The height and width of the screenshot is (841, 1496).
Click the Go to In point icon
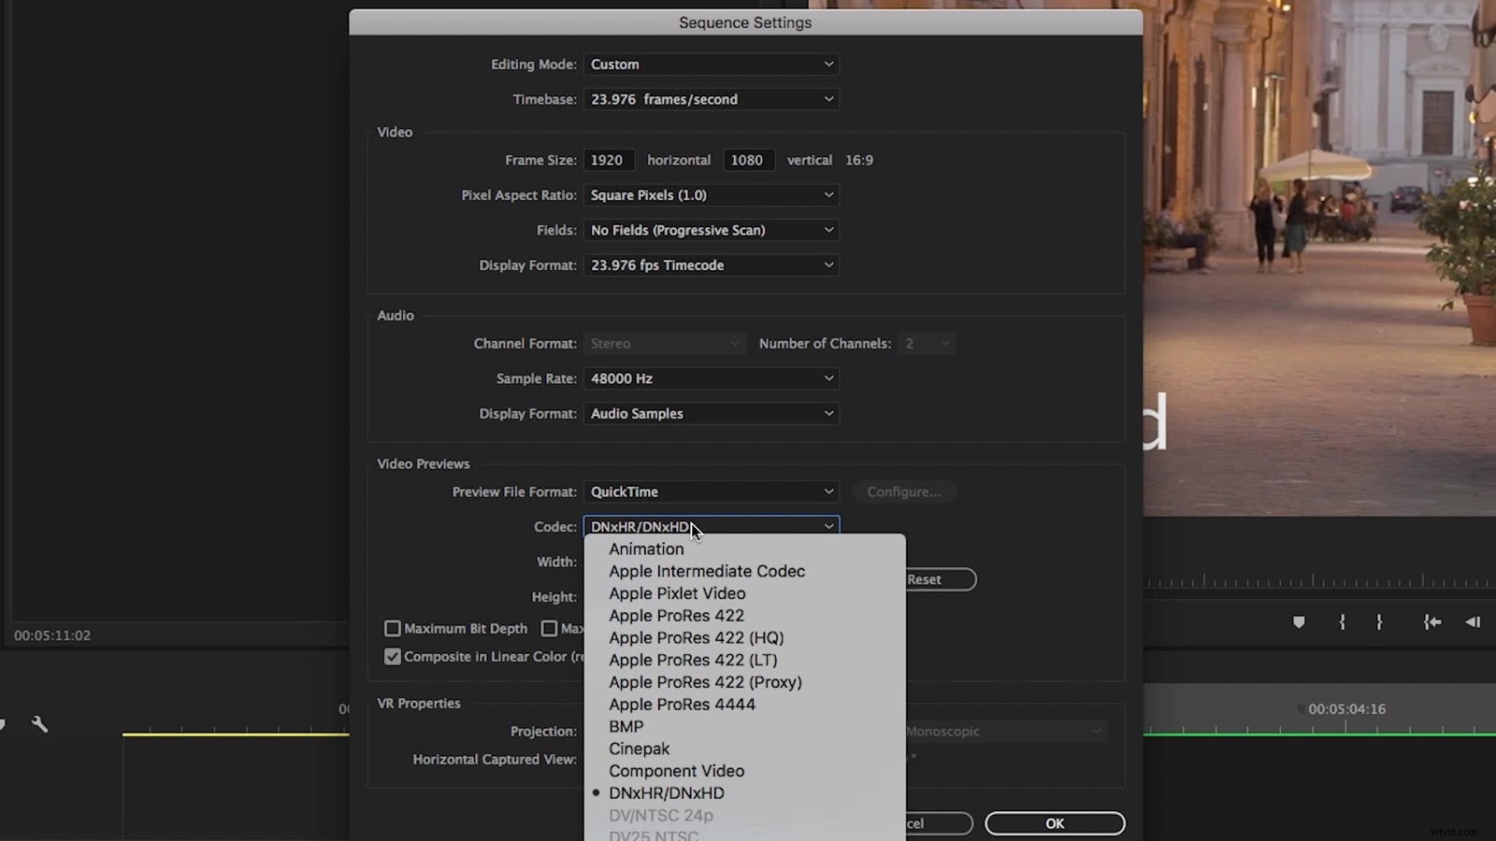[x=1431, y=621]
